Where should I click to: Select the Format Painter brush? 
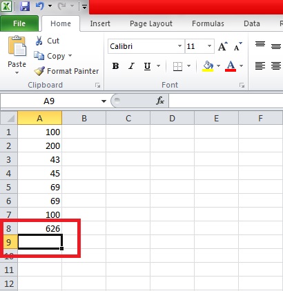[39, 71]
